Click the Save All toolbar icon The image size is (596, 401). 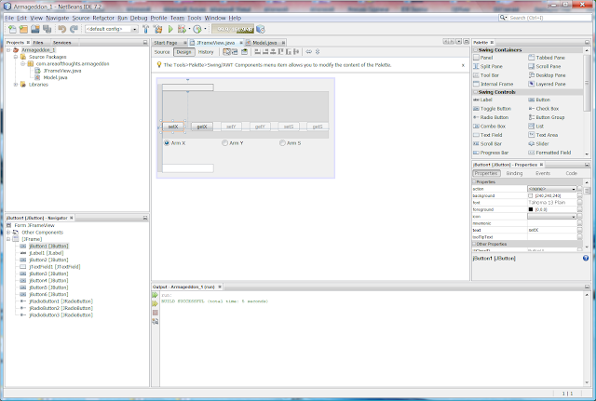[x=47, y=29]
